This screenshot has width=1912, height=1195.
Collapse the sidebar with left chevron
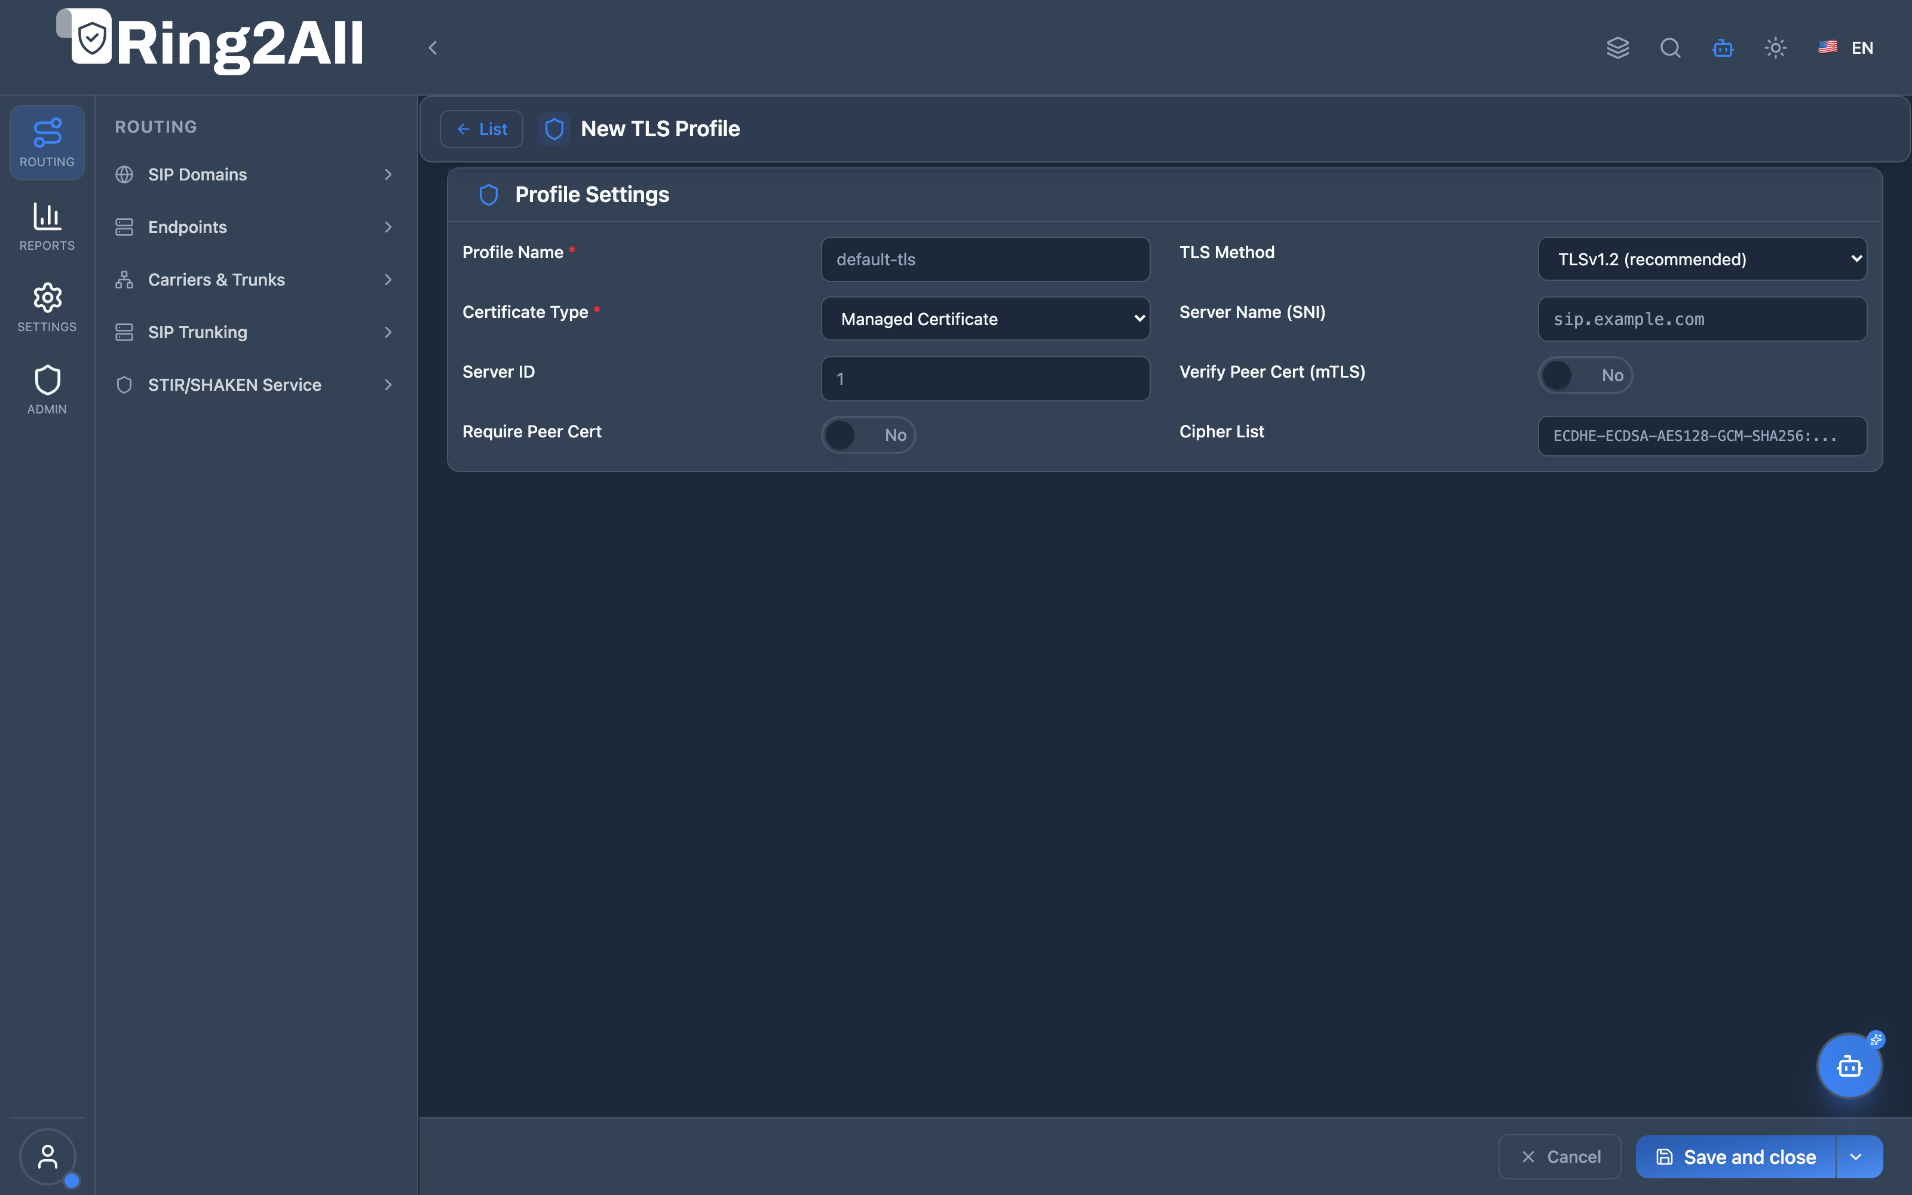432,47
